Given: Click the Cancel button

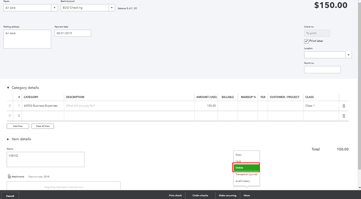Looking at the screenshot, I should click(x=10, y=196).
